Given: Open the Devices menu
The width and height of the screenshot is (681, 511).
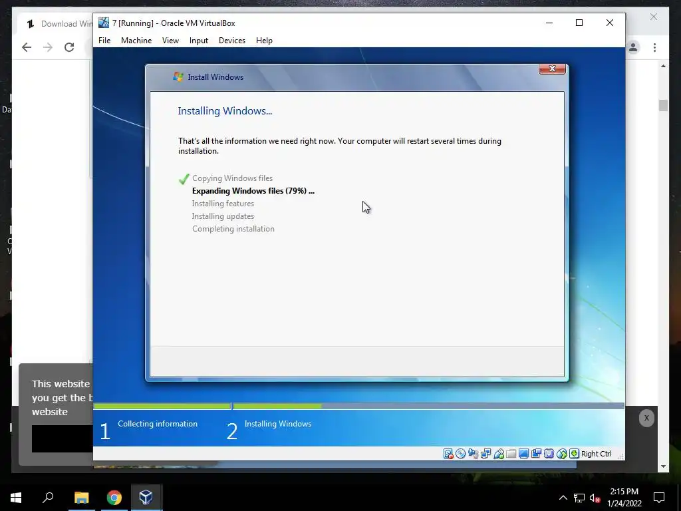Looking at the screenshot, I should 232,41.
